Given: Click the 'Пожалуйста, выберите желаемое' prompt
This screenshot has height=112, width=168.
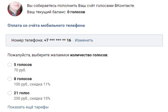Looking at the screenshot, I should click(38, 55).
